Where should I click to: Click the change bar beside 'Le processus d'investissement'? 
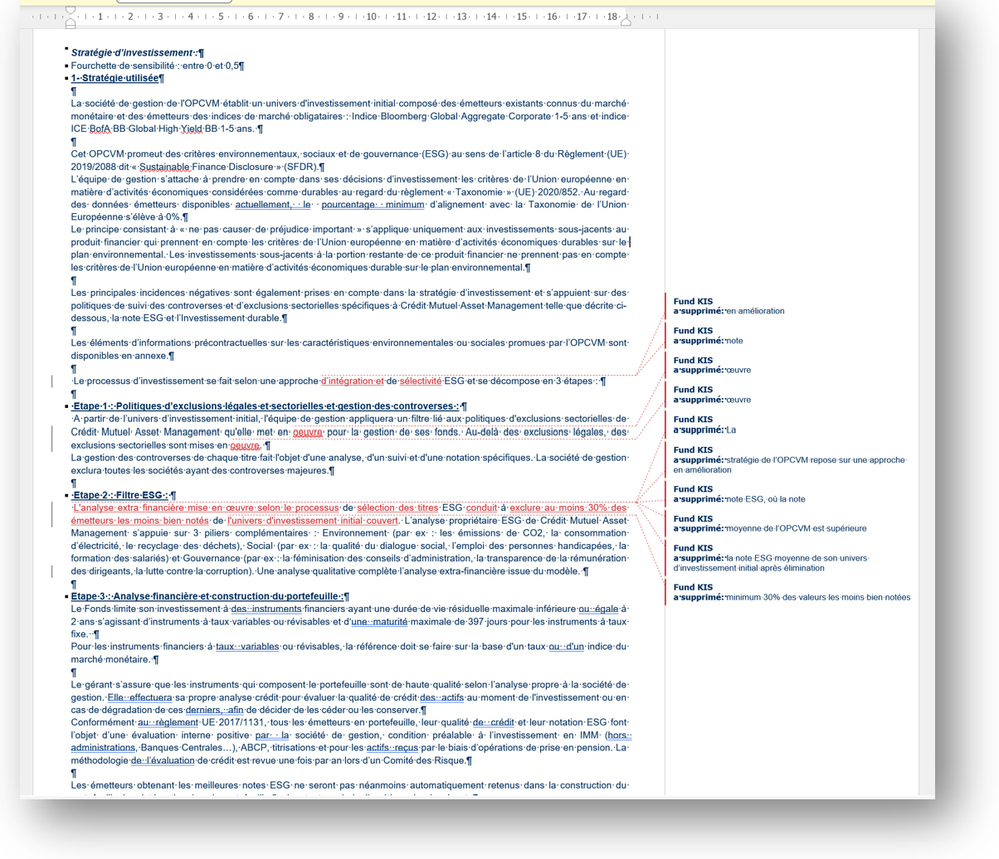(x=52, y=381)
